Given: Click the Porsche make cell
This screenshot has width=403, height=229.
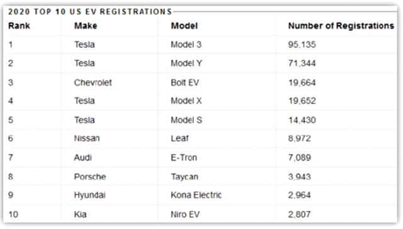Looking at the screenshot, I should tap(90, 176).
